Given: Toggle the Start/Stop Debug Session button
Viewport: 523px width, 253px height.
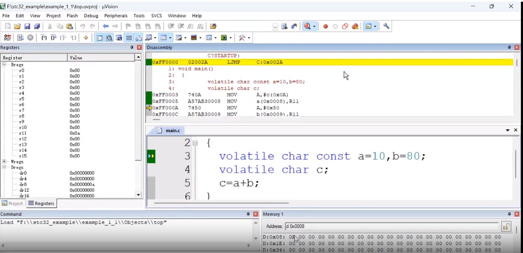Looking at the screenshot, I should pyautogui.click(x=307, y=26).
